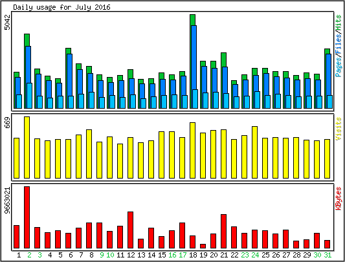Select day 22 on the date axis
The width and height of the screenshot is (345, 262).
(x=234, y=255)
